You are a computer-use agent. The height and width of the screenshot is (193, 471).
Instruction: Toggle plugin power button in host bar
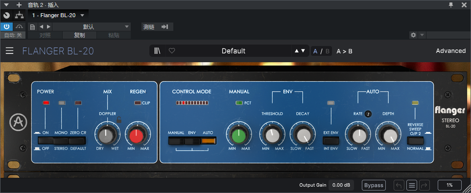(6, 27)
